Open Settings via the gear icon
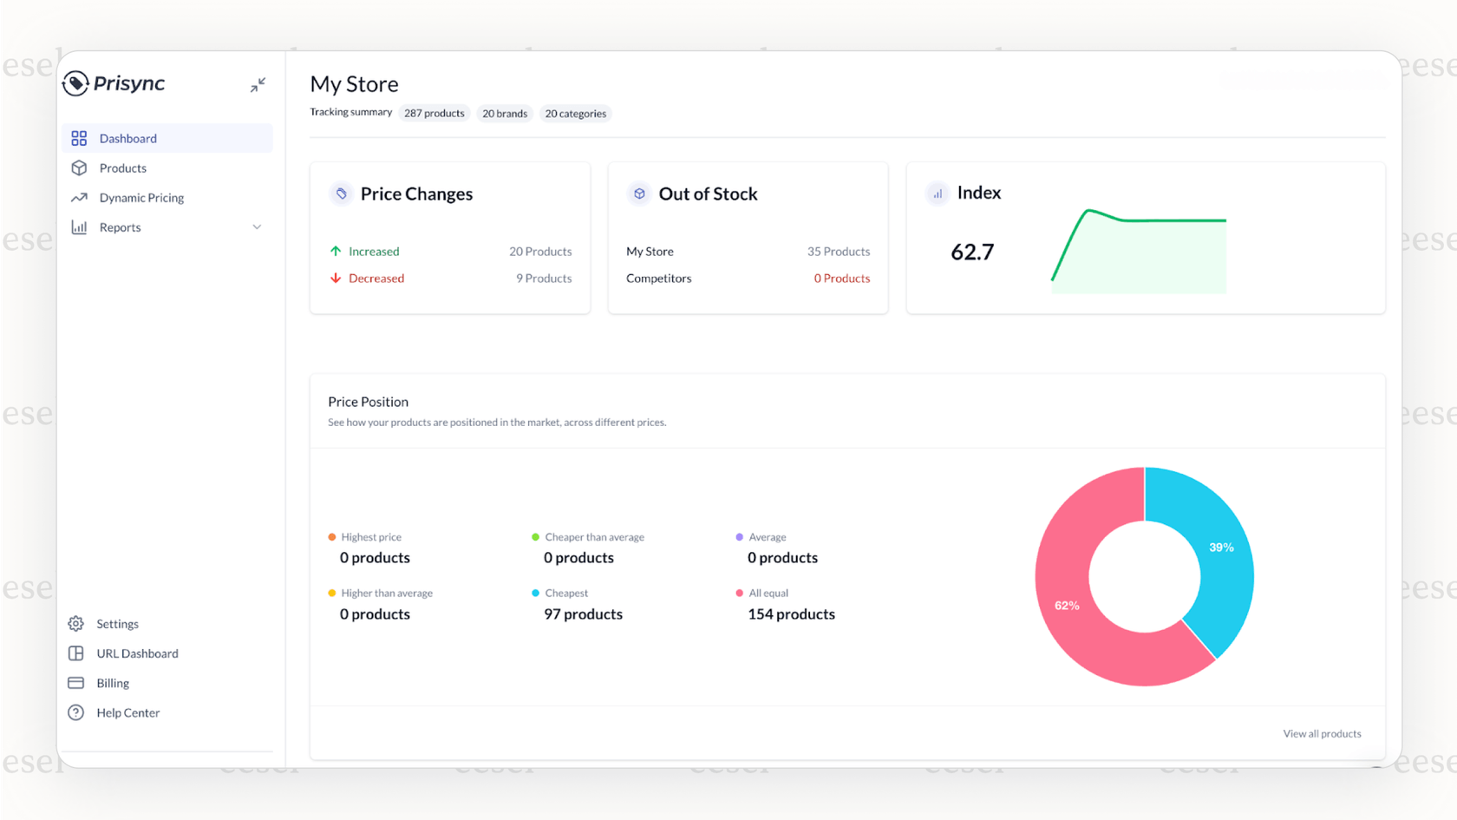This screenshot has width=1457, height=820. 76,623
